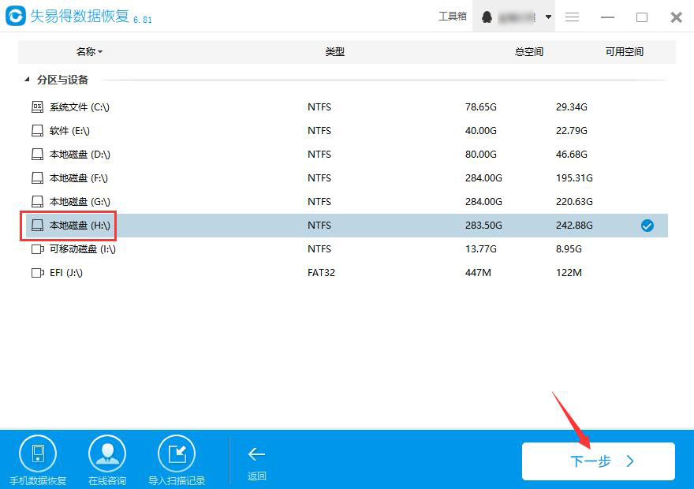The width and height of the screenshot is (694, 489).
Task: Click the FAT32 type cell
Action: (x=321, y=273)
